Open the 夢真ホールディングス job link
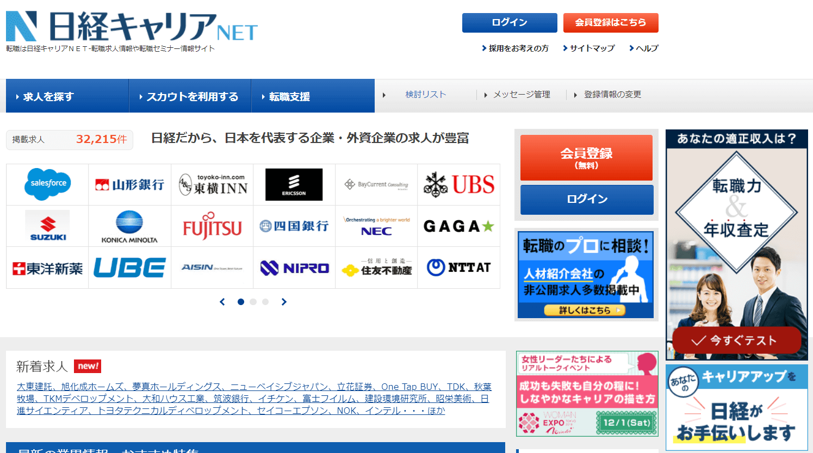 point(177,387)
